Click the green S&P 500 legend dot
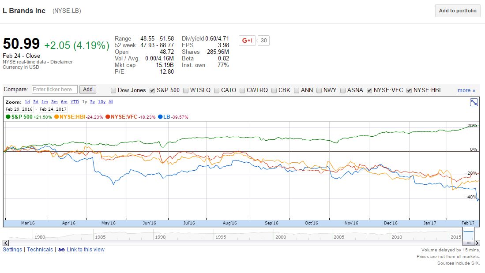 click(8, 117)
